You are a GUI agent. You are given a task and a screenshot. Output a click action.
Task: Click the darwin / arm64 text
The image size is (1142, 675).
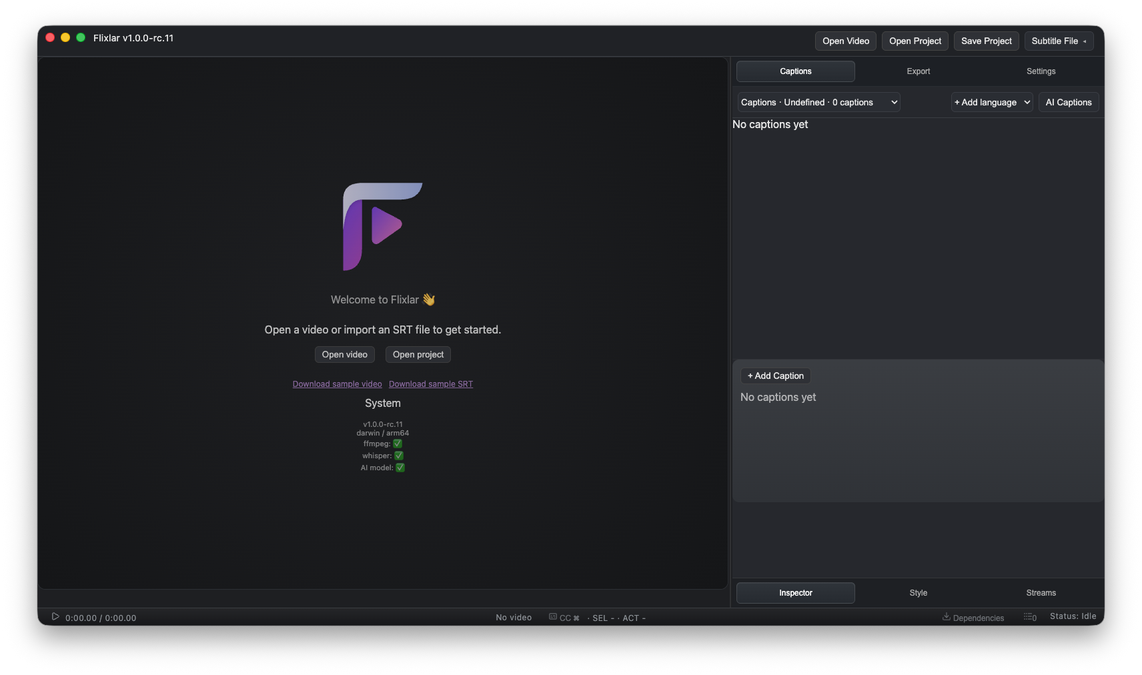coord(383,433)
